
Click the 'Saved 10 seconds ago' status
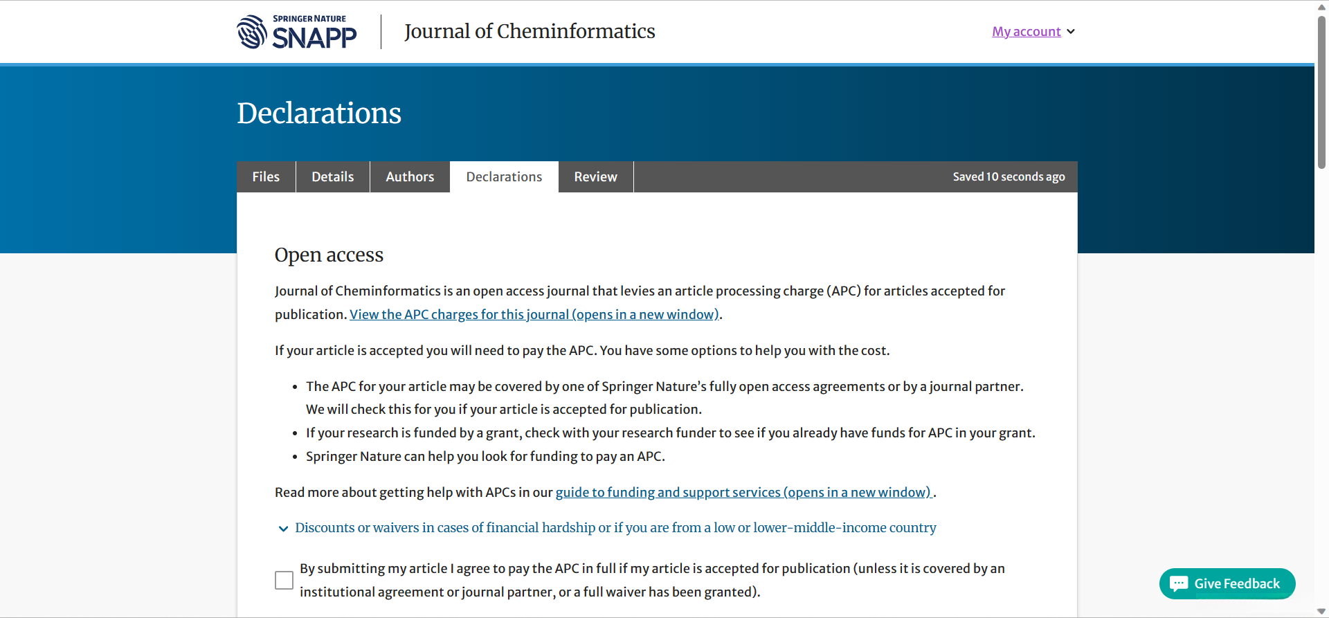tap(1009, 177)
